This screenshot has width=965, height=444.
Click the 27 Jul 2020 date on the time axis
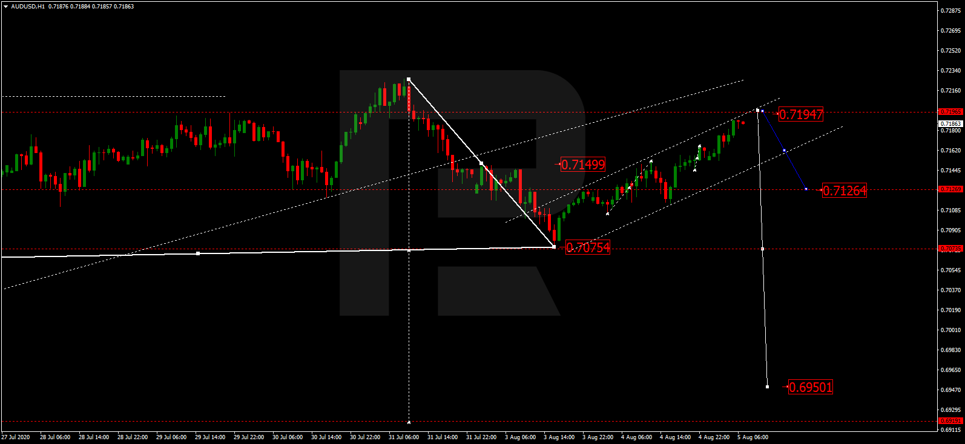[x=16, y=437]
